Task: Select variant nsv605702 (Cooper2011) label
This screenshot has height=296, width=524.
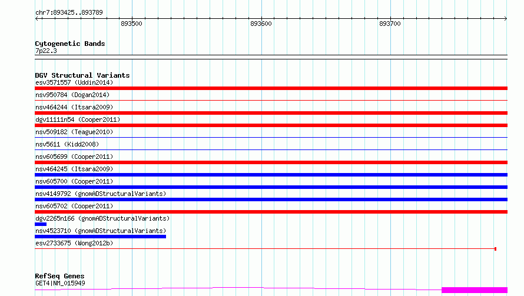Action: [x=74, y=206]
